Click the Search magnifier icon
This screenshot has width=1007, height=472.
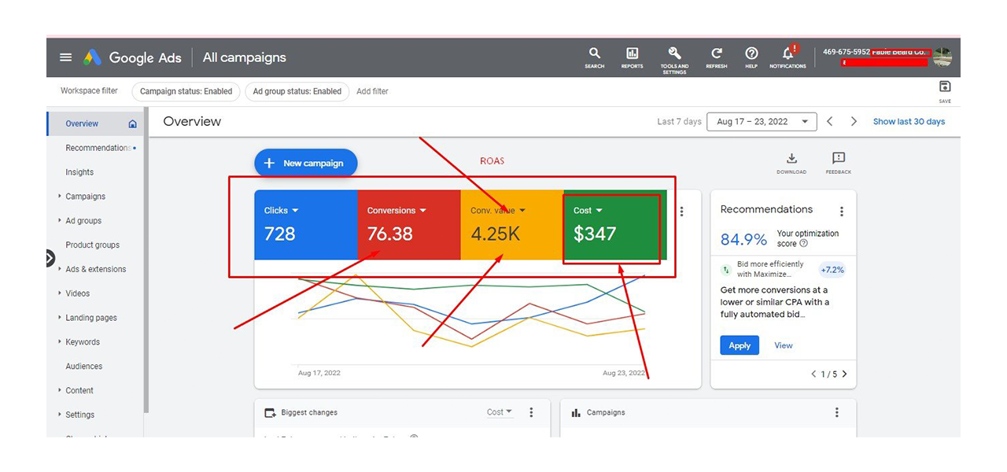(x=595, y=54)
